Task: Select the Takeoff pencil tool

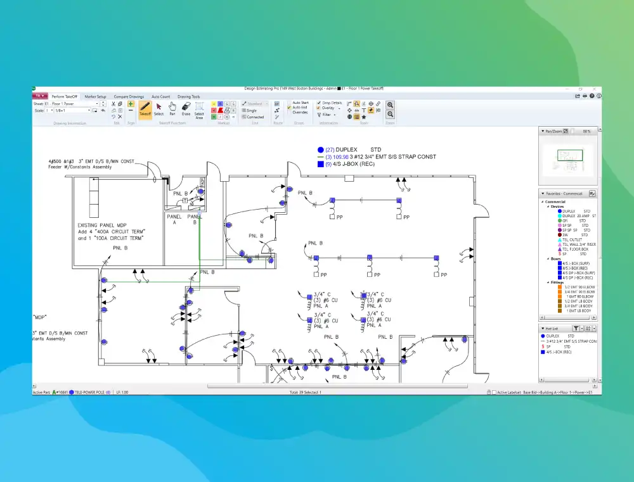Action: pyautogui.click(x=145, y=108)
